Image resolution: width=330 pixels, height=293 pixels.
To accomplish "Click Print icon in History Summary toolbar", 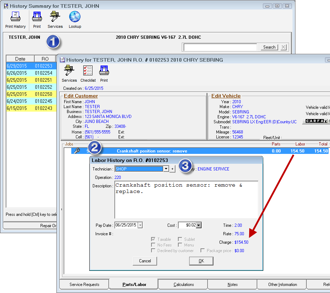I will click(x=37, y=19).
